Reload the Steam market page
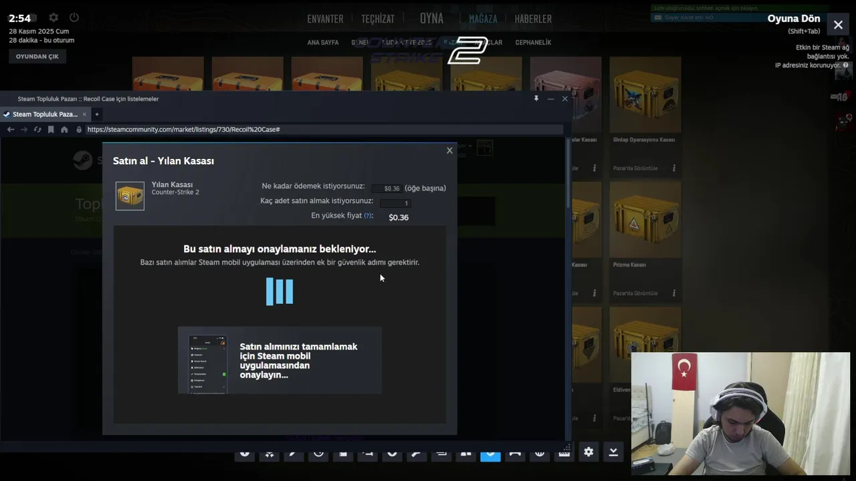The image size is (856, 481). pos(37,130)
